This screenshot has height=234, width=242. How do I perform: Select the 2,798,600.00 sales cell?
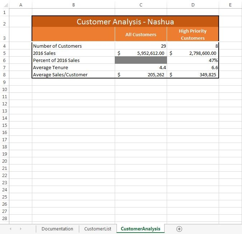[193, 53]
